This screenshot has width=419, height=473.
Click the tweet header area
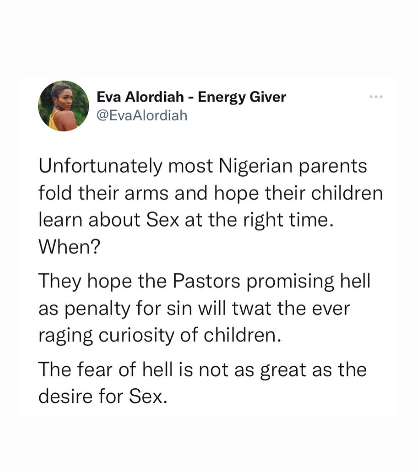point(204,105)
